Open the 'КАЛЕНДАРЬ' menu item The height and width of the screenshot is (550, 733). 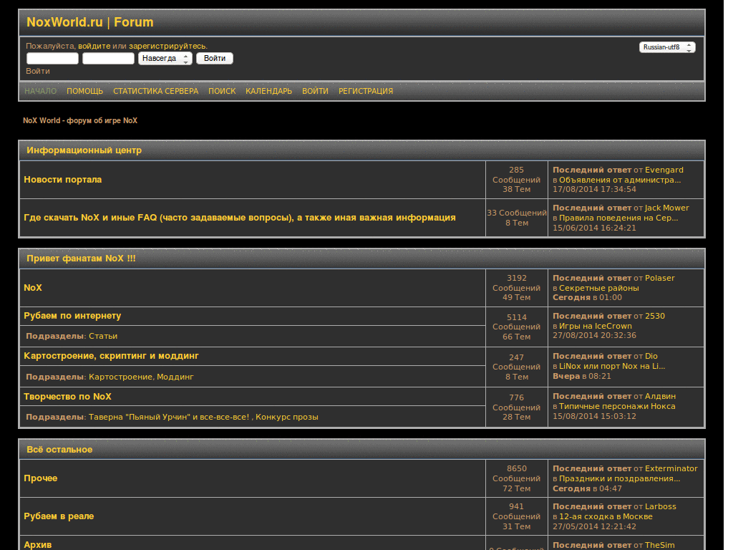[269, 91]
